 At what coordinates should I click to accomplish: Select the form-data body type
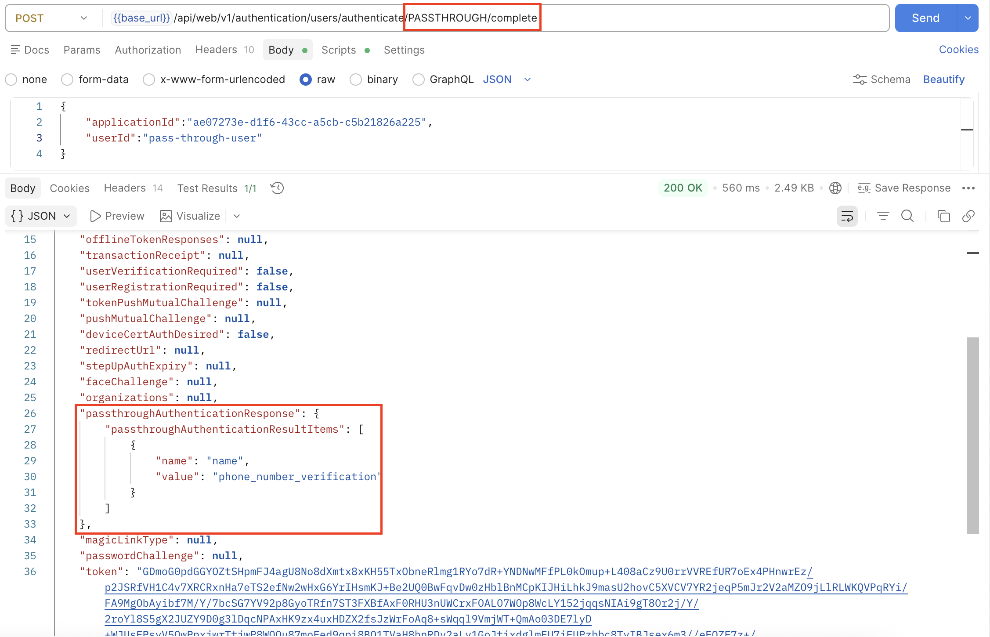(x=67, y=80)
